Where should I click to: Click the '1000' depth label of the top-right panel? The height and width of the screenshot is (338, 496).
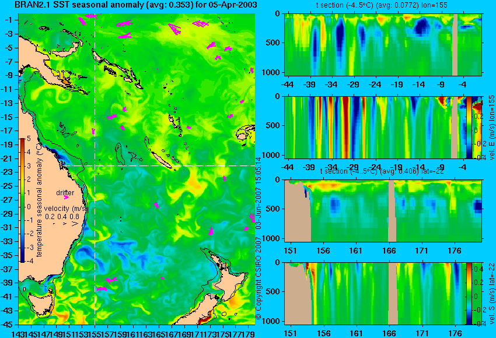pos(271,72)
